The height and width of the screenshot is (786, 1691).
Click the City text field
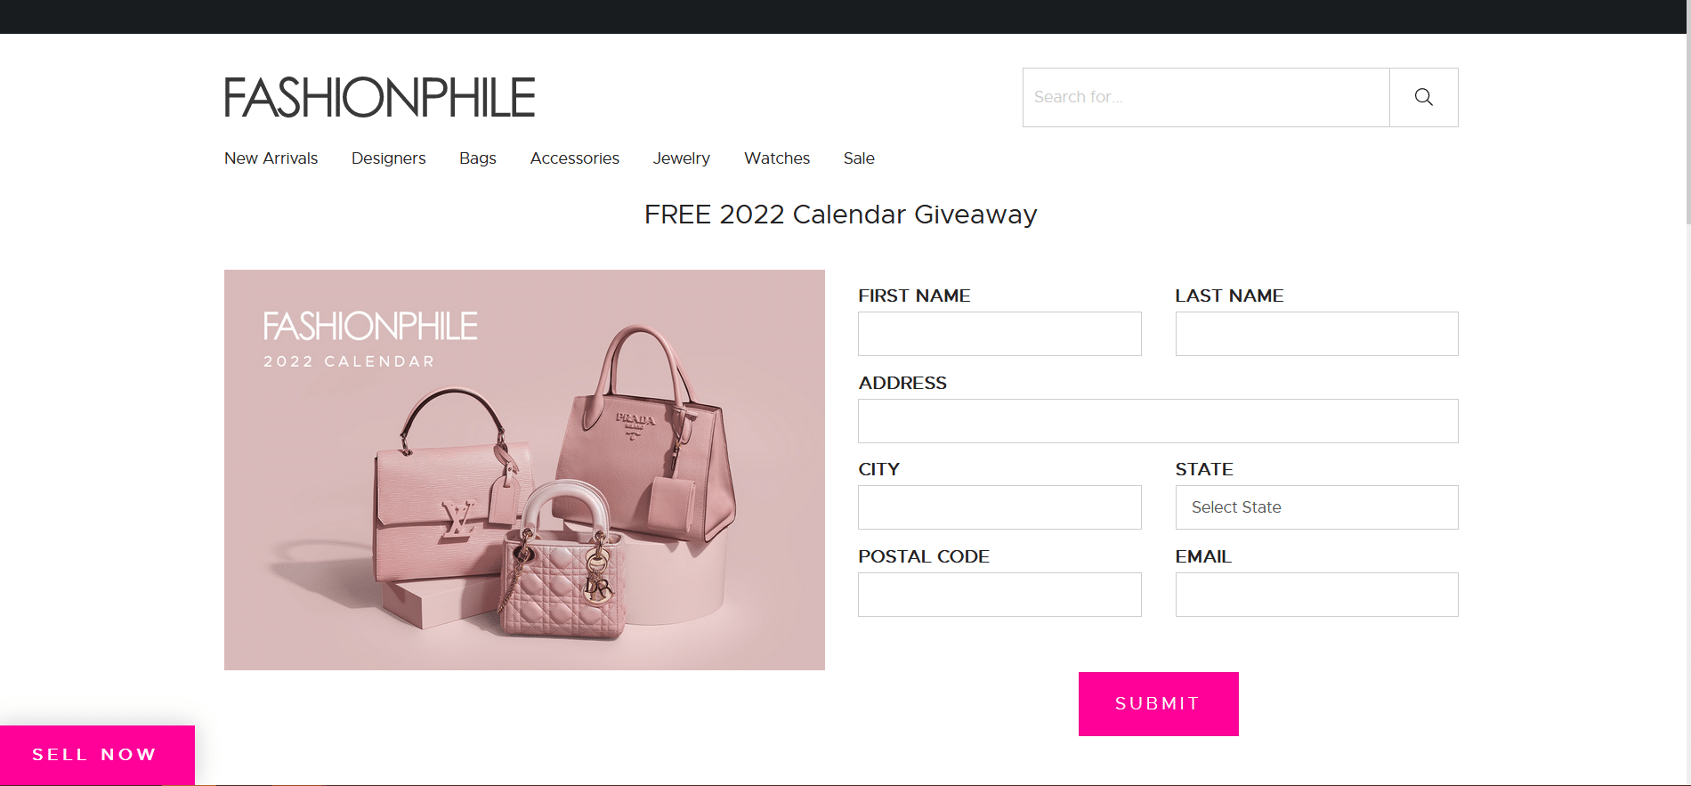click(x=999, y=507)
